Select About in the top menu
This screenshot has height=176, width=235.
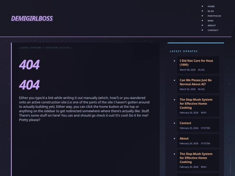click(211, 26)
